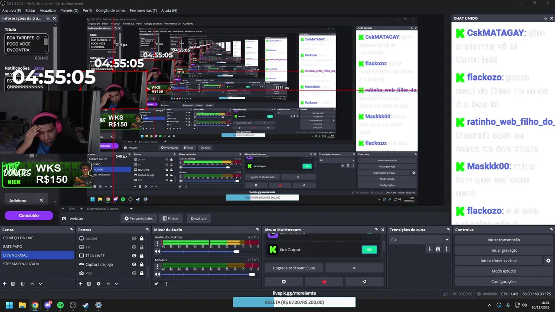Remove scene transition with trash icon

point(438,249)
